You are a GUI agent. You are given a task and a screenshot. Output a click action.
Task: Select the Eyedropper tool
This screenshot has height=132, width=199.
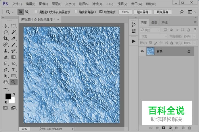click(x=14, y=38)
